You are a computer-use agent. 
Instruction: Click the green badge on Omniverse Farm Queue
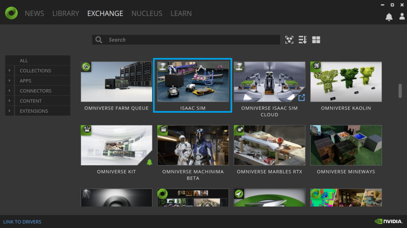pos(86,67)
